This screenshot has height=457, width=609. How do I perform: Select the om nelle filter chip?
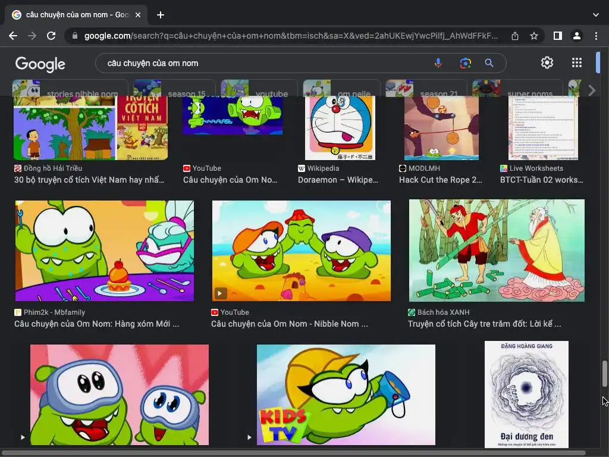(341, 88)
